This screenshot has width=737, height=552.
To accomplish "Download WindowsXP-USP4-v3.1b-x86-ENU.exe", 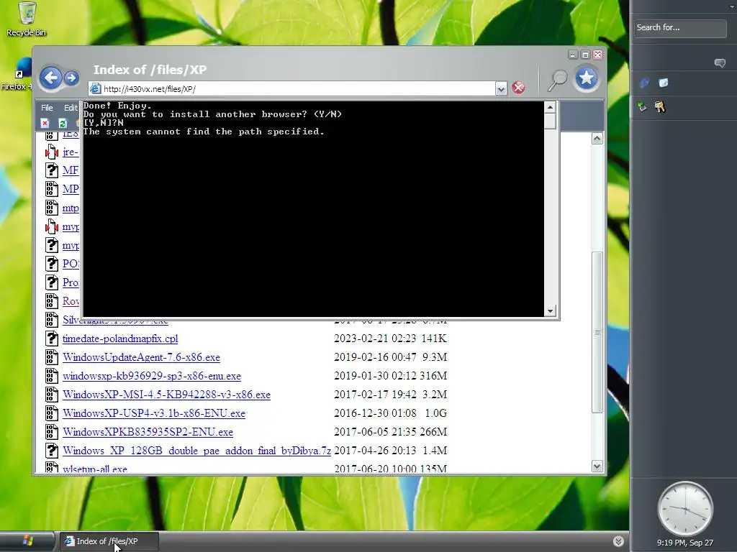I will [x=154, y=413].
